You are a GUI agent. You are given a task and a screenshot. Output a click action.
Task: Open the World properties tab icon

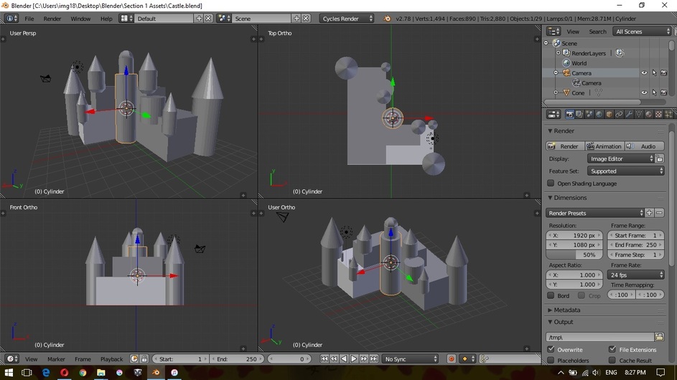(599, 115)
